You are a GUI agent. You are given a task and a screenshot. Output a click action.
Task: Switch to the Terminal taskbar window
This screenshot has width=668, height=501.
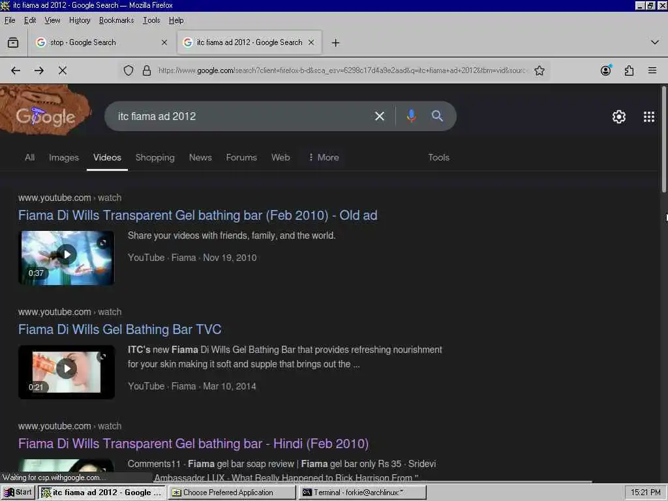362,492
